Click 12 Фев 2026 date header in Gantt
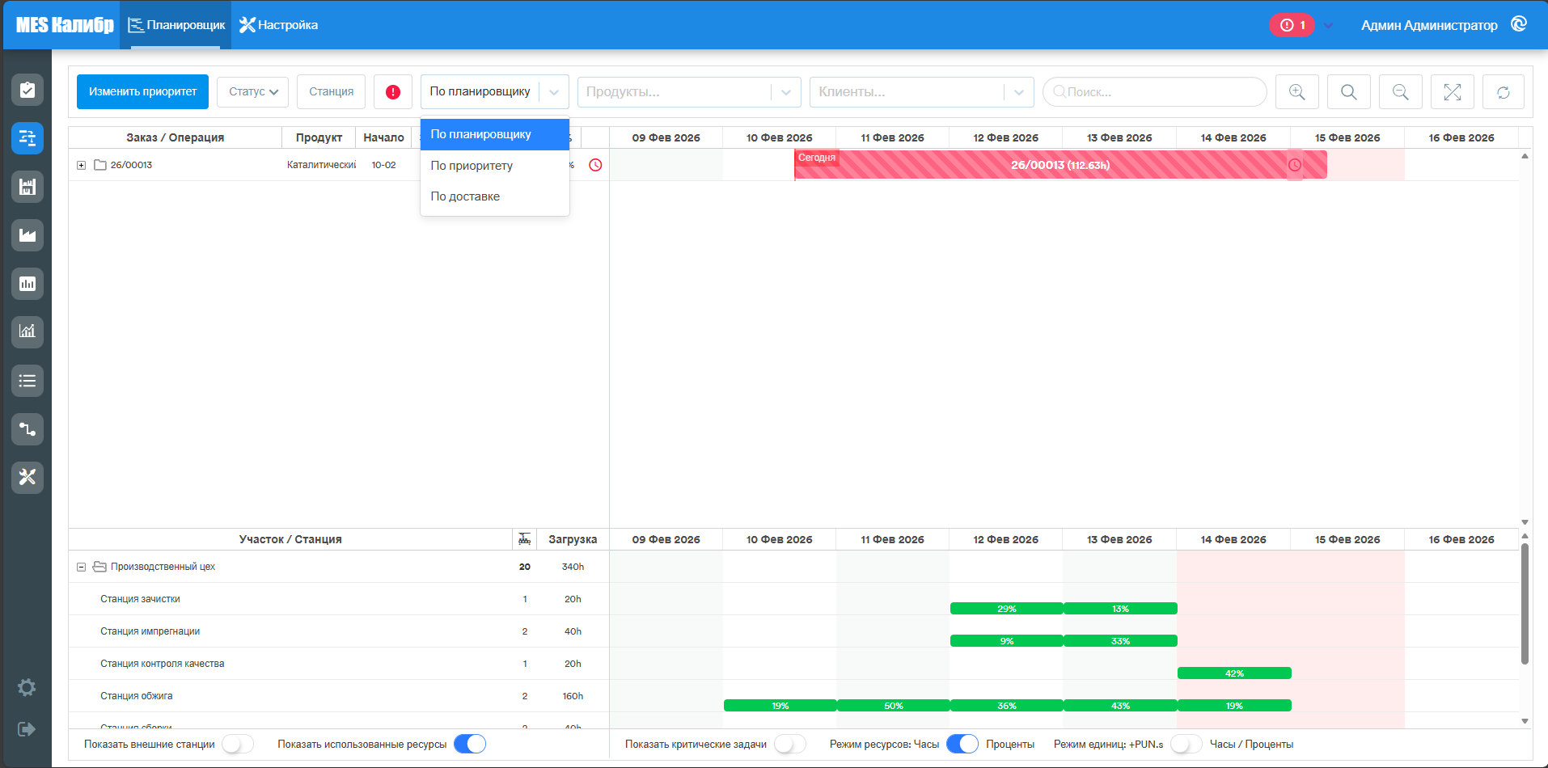The width and height of the screenshot is (1548, 768). [x=1006, y=137]
